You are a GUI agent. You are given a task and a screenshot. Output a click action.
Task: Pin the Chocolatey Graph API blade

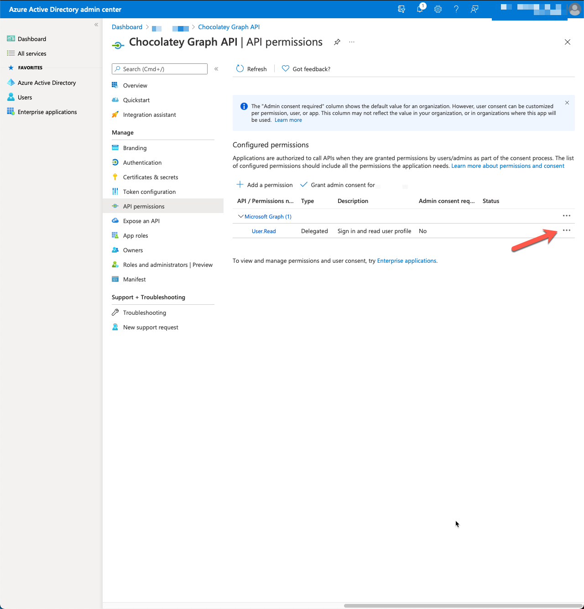337,42
